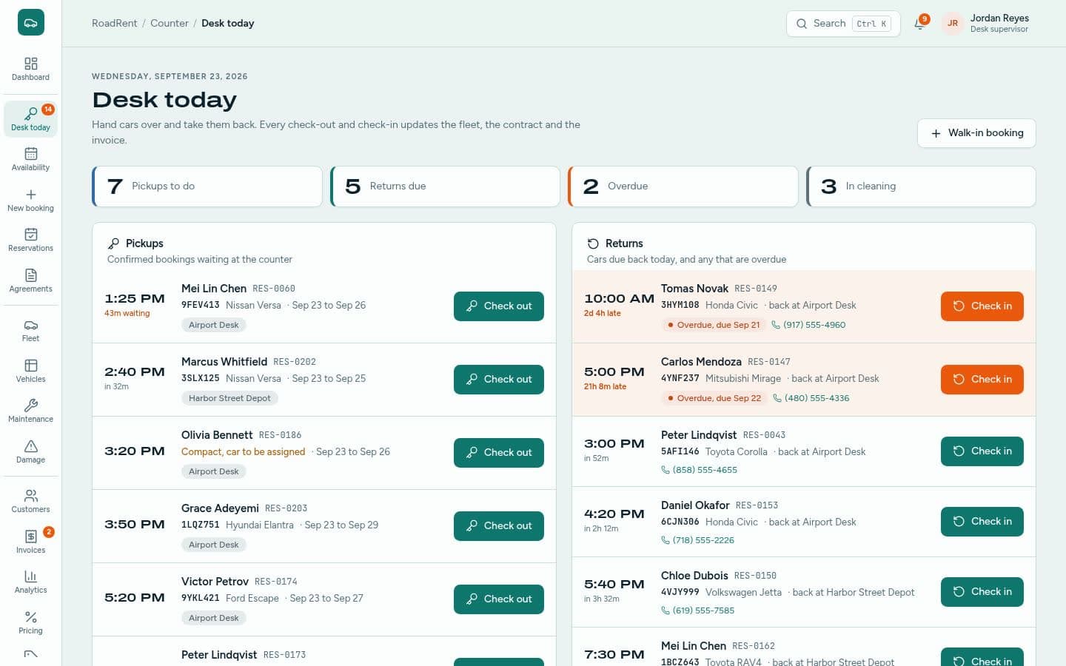This screenshot has width=1066, height=666.
Task: Click Counter in the breadcrumb
Action: click(170, 23)
